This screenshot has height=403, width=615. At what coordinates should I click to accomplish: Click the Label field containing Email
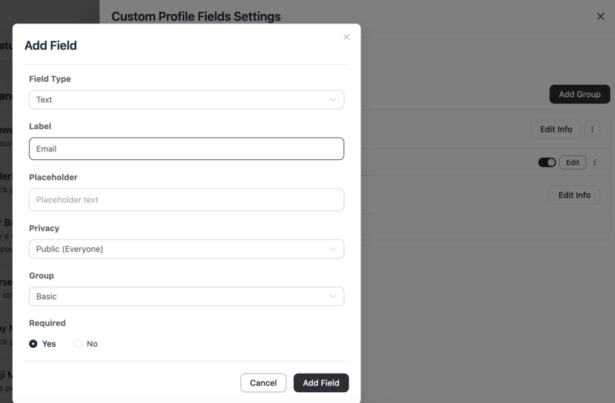[x=186, y=148]
